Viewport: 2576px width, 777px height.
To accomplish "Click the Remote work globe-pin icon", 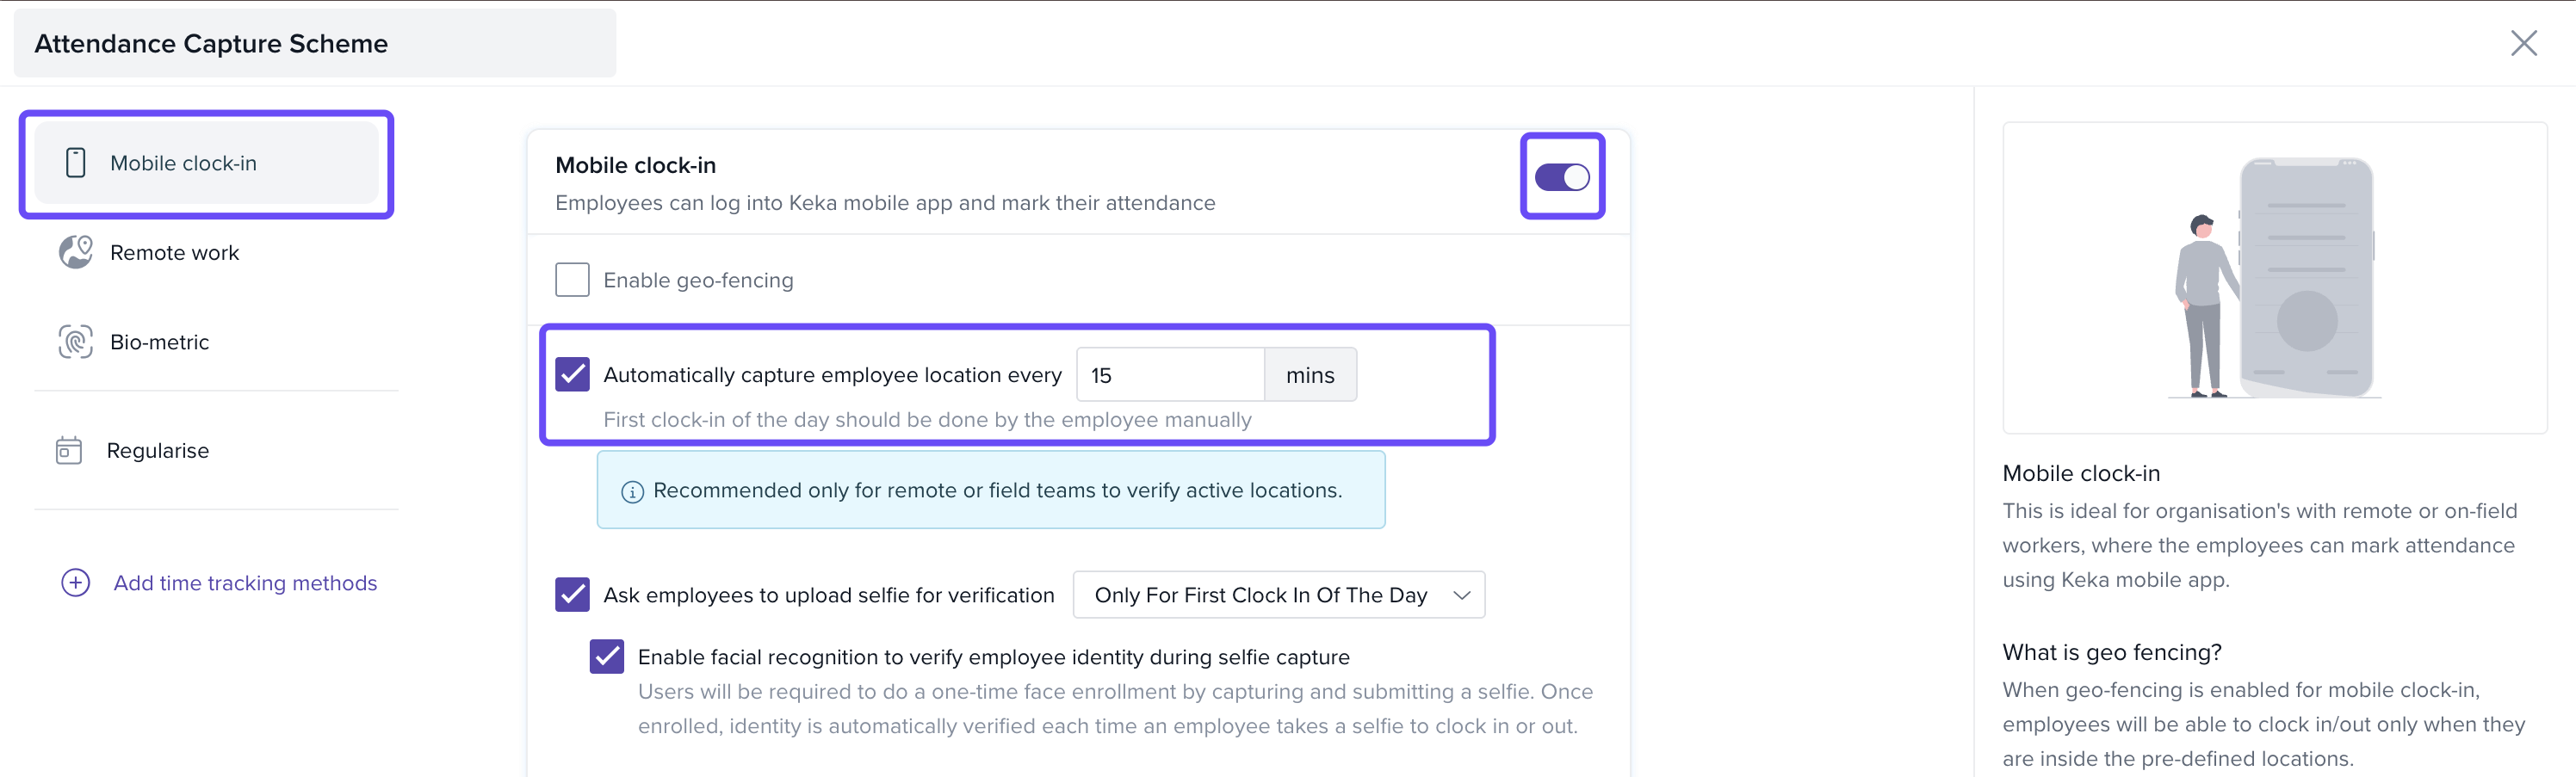I will coord(76,252).
